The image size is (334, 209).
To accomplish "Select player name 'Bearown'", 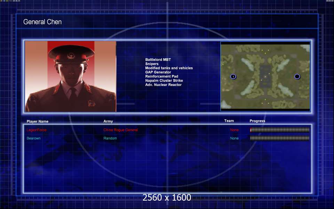I will click(x=33, y=138).
